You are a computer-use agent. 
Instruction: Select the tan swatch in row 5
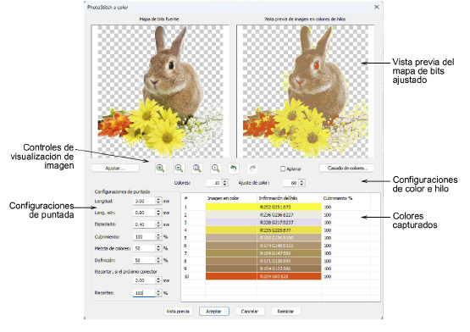pos(231,238)
